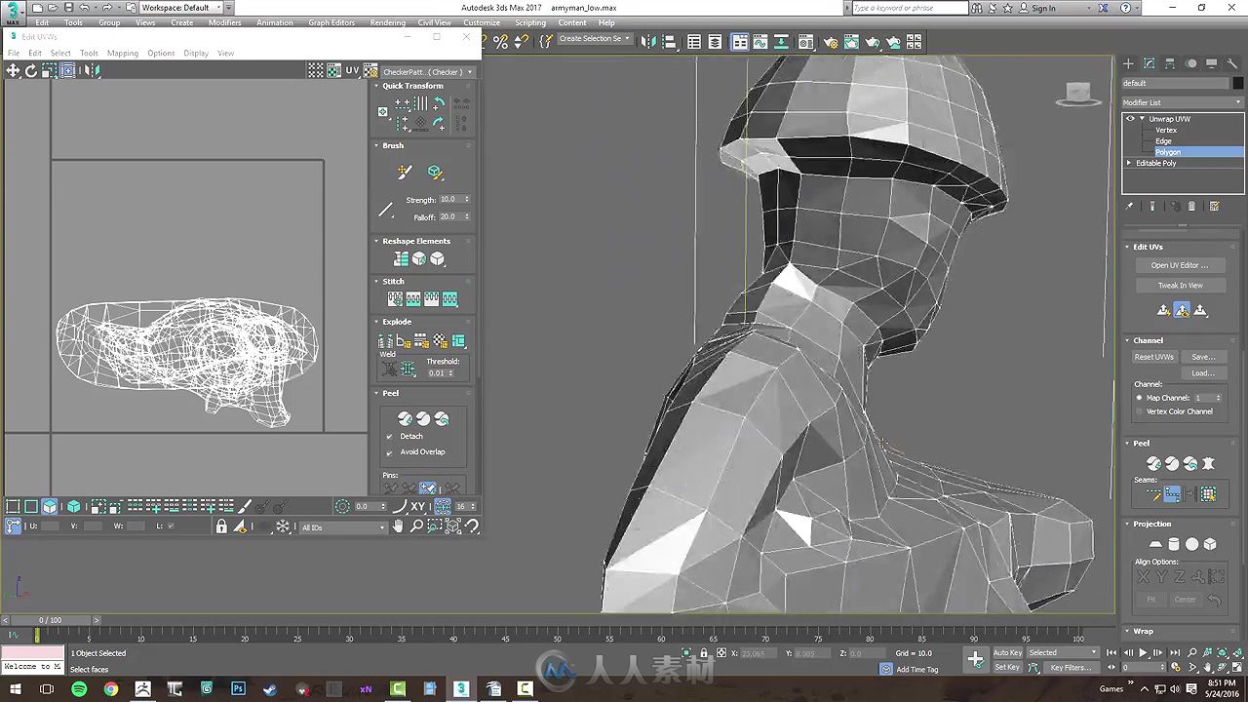
Task: Collapse the Explode rollout
Action: tap(376, 322)
